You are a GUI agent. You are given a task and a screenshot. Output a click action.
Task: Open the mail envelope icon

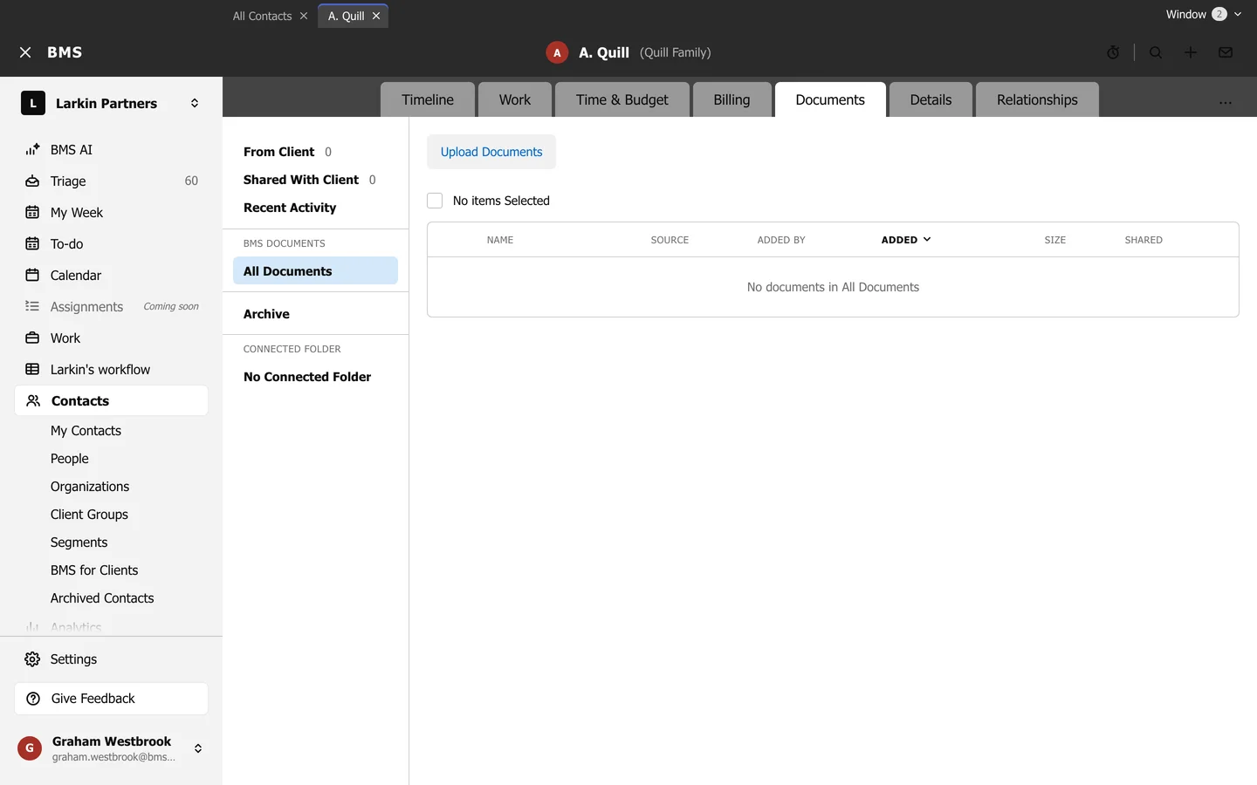click(1226, 52)
